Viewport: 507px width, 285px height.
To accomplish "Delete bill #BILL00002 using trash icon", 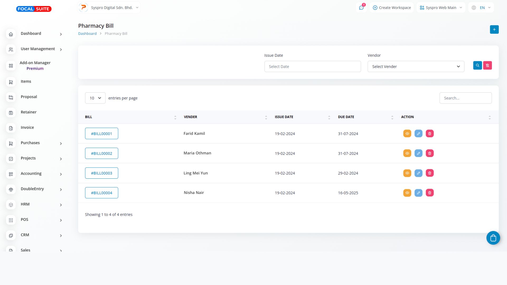I will pyautogui.click(x=430, y=153).
